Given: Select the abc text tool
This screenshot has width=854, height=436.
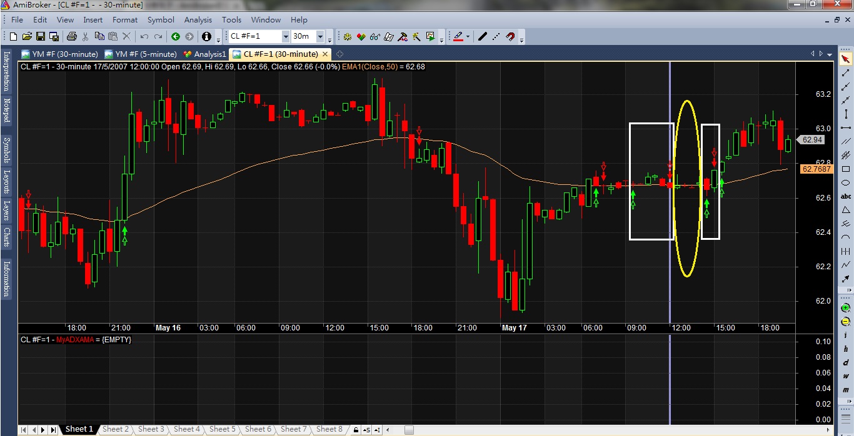Looking at the screenshot, I should [846, 196].
